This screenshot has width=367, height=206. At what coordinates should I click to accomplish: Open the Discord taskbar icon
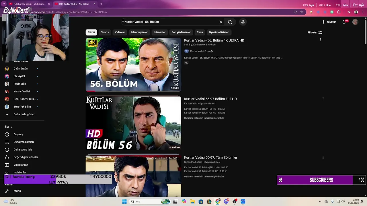click(226, 201)
